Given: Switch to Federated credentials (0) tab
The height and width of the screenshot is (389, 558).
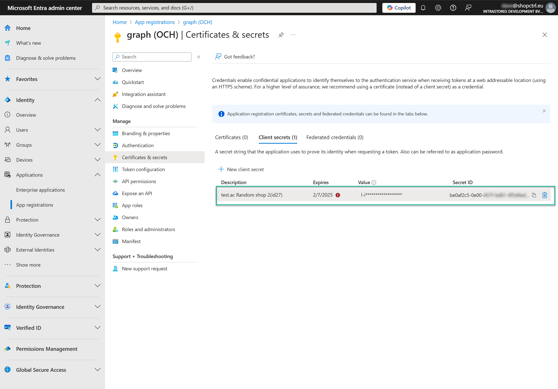Looking at the screenshot, I should coord(335,137).
